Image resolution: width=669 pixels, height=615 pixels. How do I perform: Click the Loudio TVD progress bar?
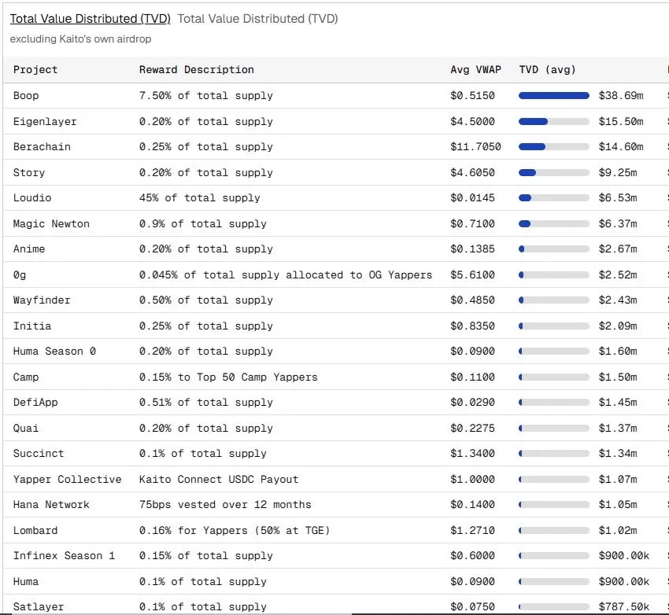[554, 198]
